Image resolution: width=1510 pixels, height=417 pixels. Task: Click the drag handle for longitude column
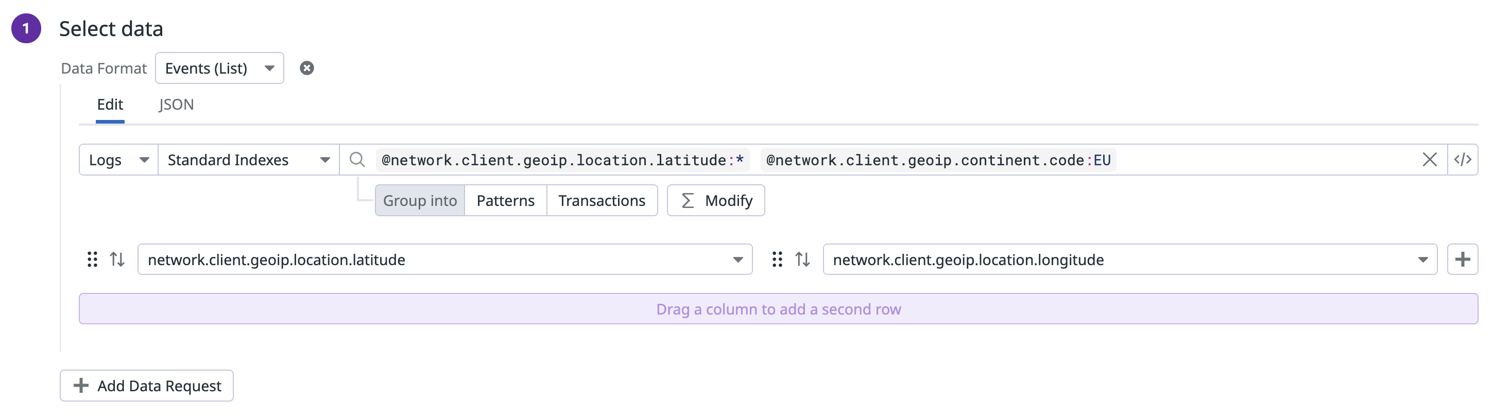(x=777, y=259)
